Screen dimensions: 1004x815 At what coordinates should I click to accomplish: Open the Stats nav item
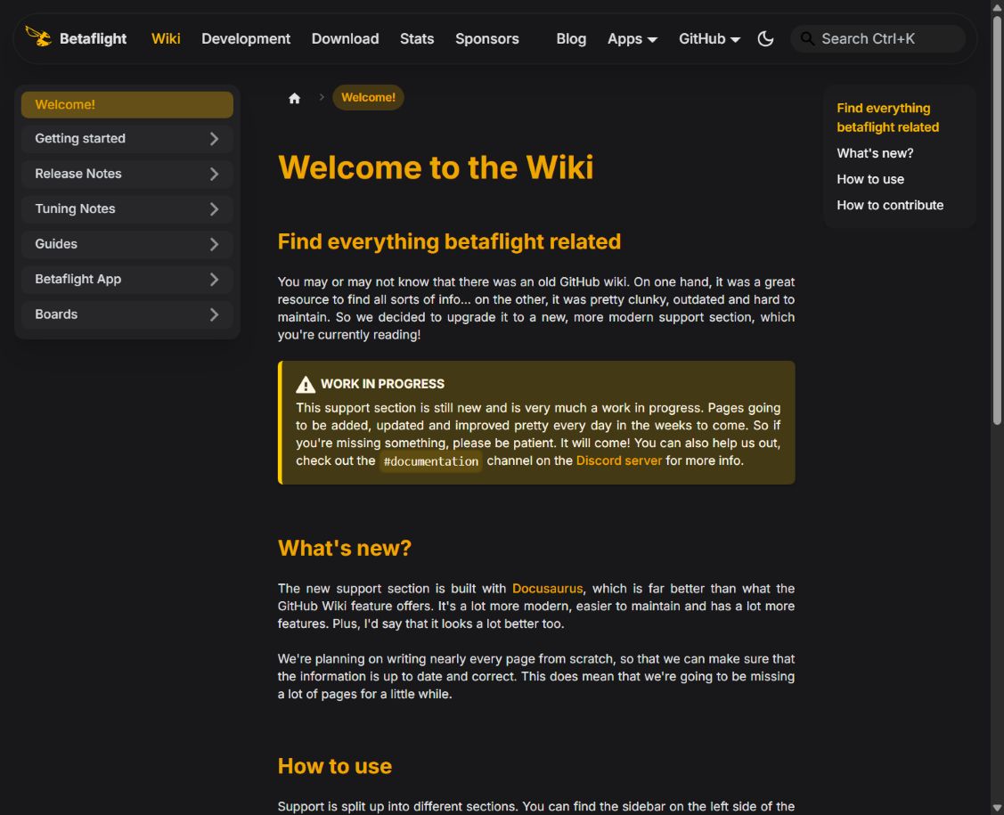[417, 39]
